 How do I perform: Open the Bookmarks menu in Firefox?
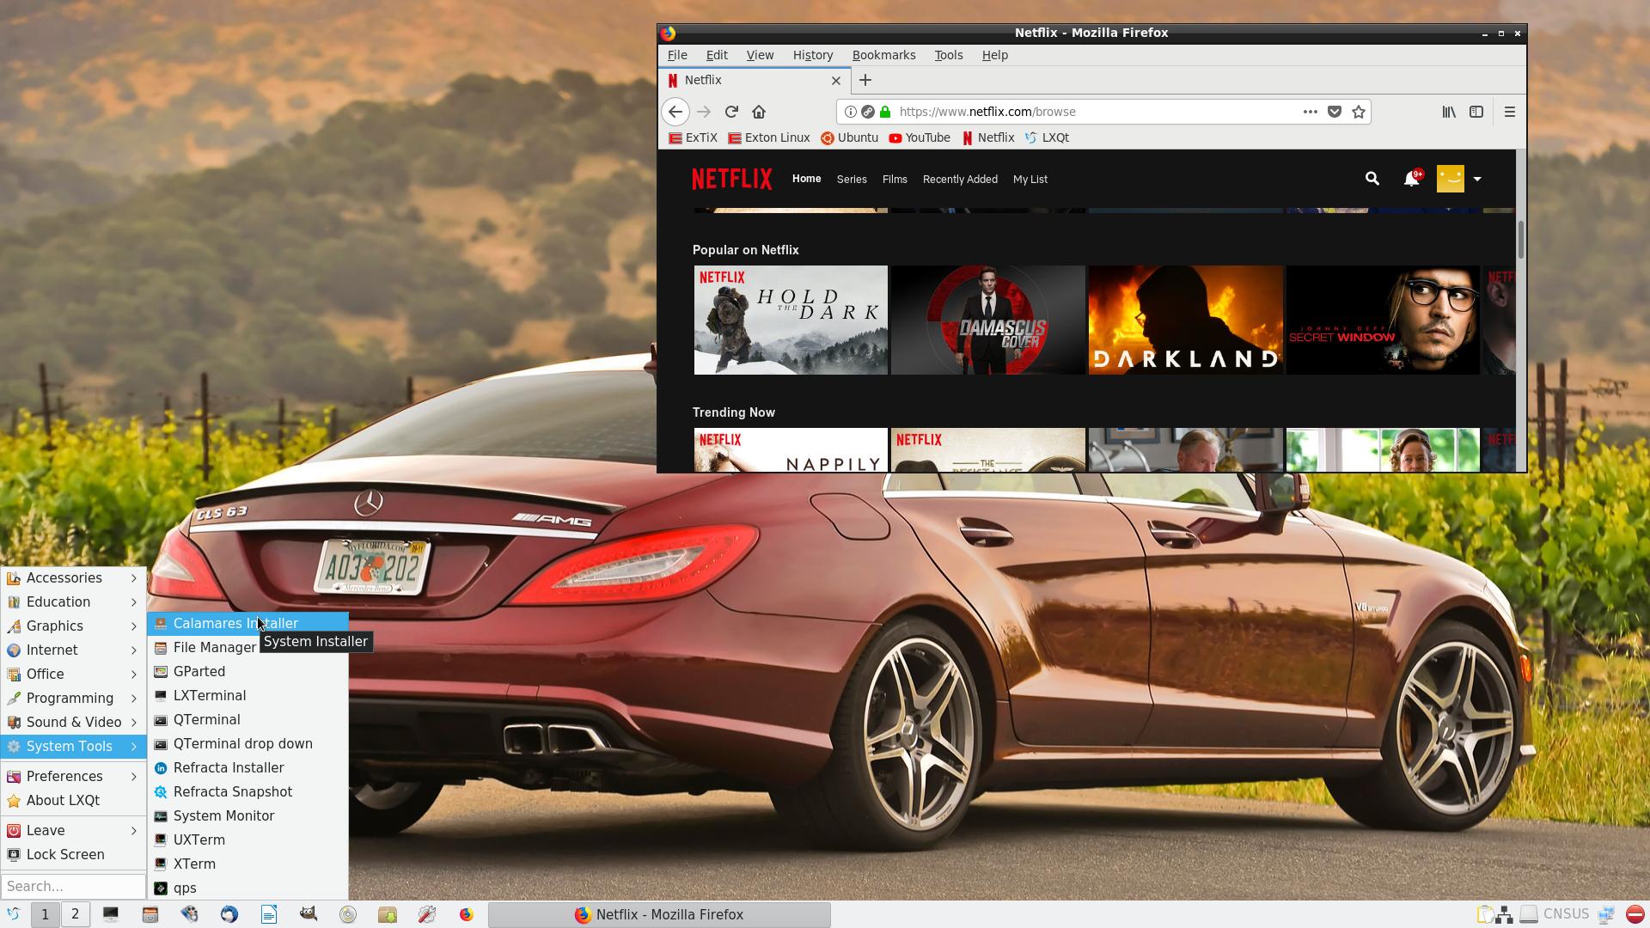tap(883, 54)
